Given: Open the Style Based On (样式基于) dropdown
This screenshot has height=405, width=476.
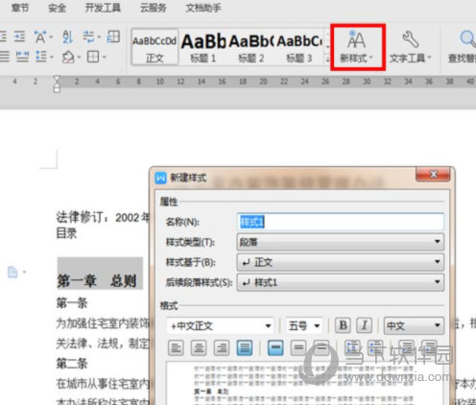Looking at the screenshot, I should coord(341,262).
